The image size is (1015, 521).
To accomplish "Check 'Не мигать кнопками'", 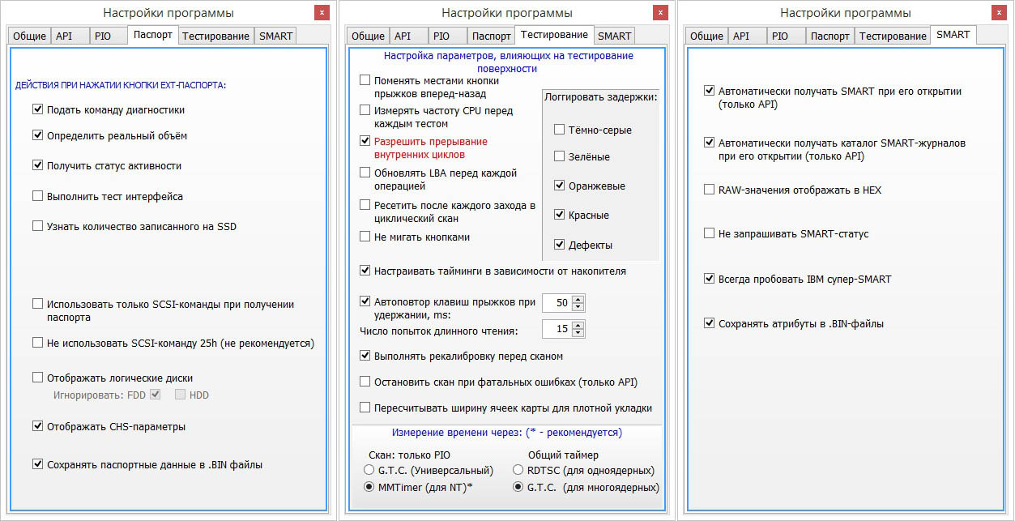I will pos(365,237).
